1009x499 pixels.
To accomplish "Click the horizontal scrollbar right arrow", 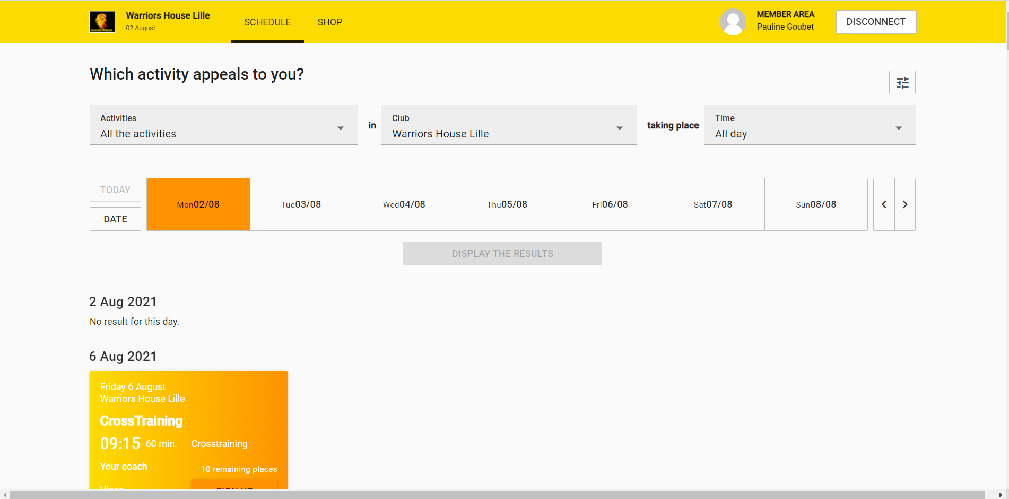I will pos(1001,495).
